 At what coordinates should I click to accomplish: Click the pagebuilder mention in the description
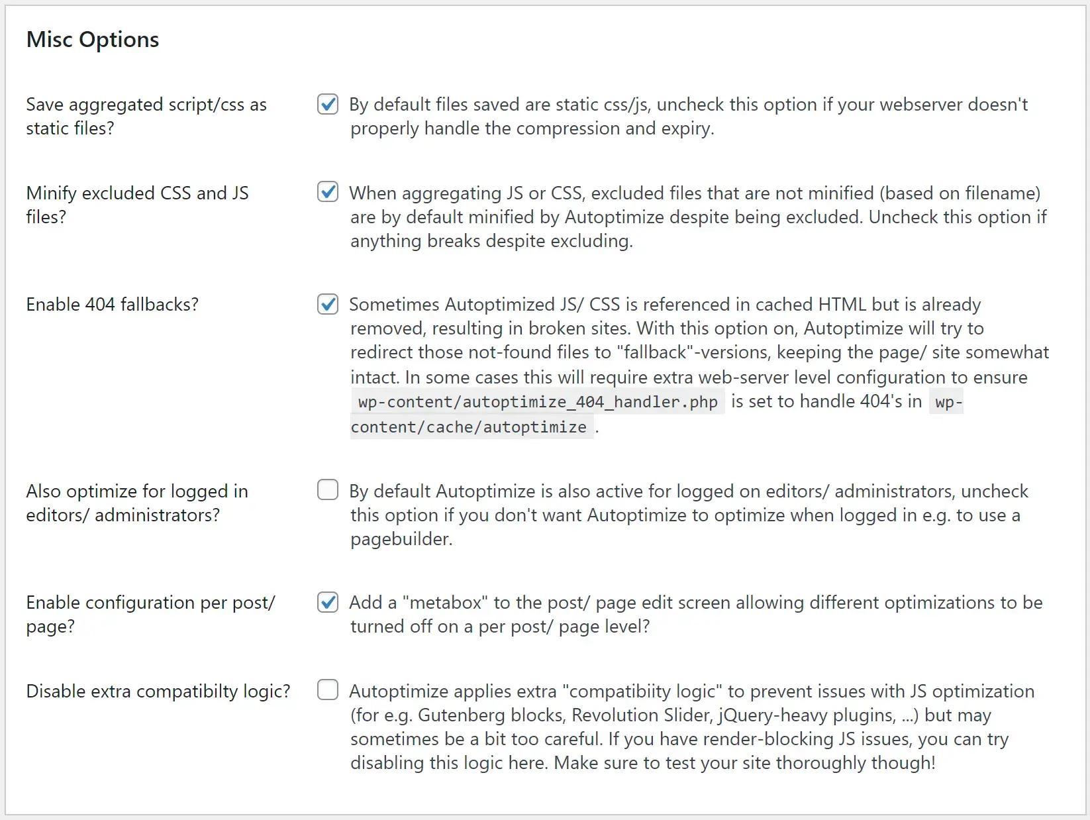401,538
